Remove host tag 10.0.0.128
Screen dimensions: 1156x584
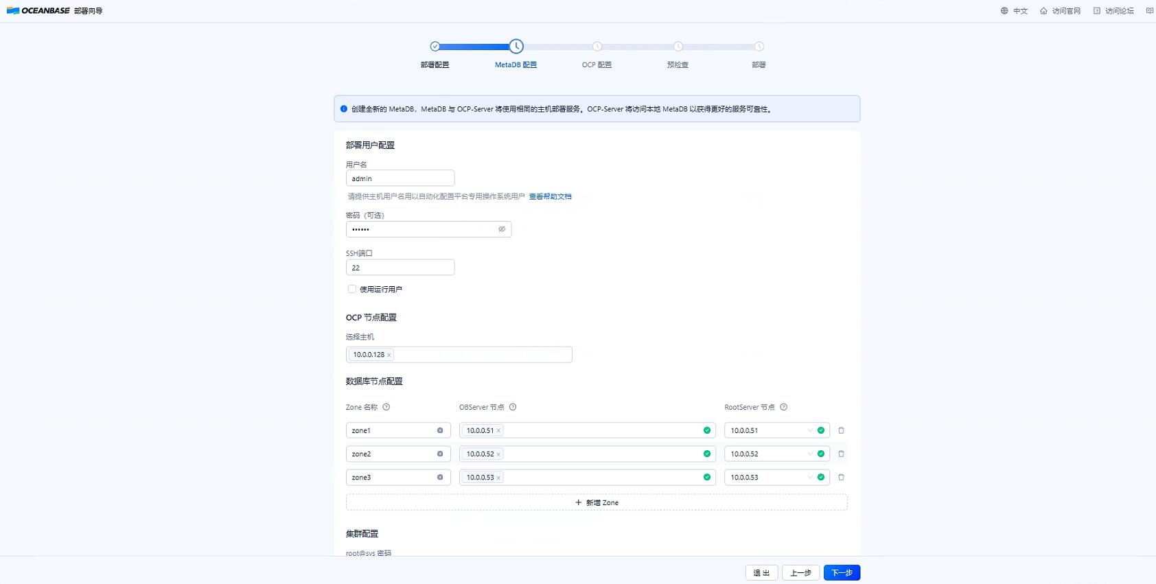click(389, 355)
